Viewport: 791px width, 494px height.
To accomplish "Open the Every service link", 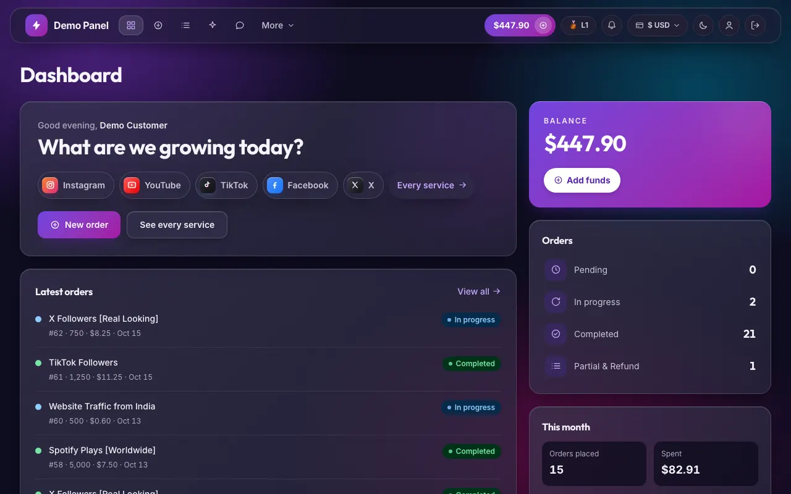I will (431, 185).
